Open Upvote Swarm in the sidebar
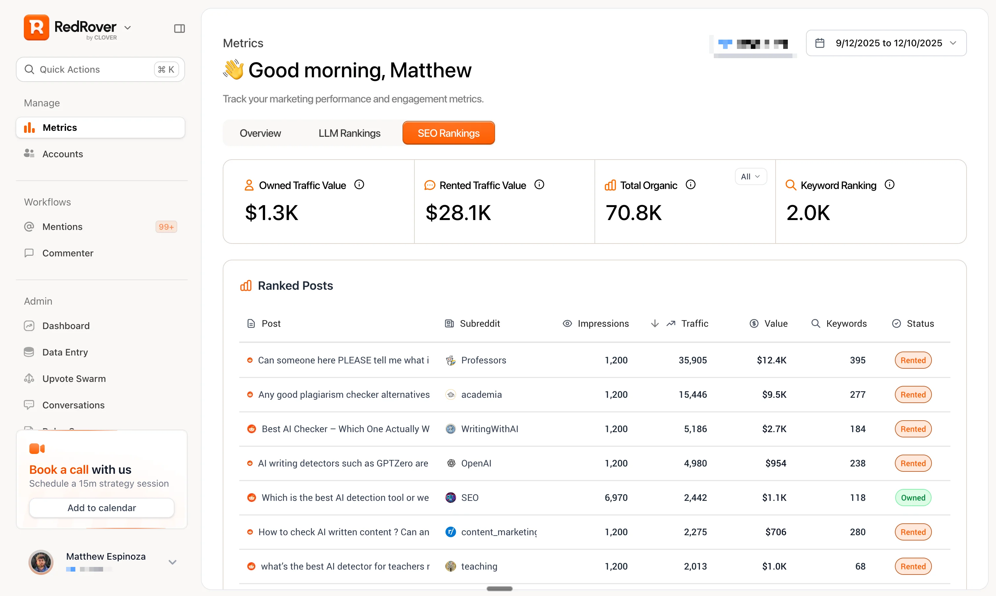 pos(100,379)
